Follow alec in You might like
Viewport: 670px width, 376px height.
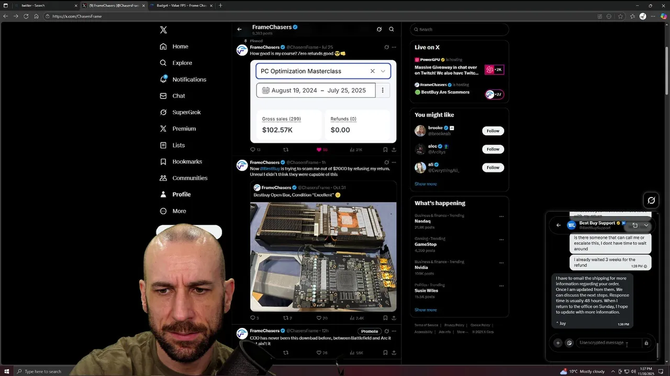tap(493, 149)
